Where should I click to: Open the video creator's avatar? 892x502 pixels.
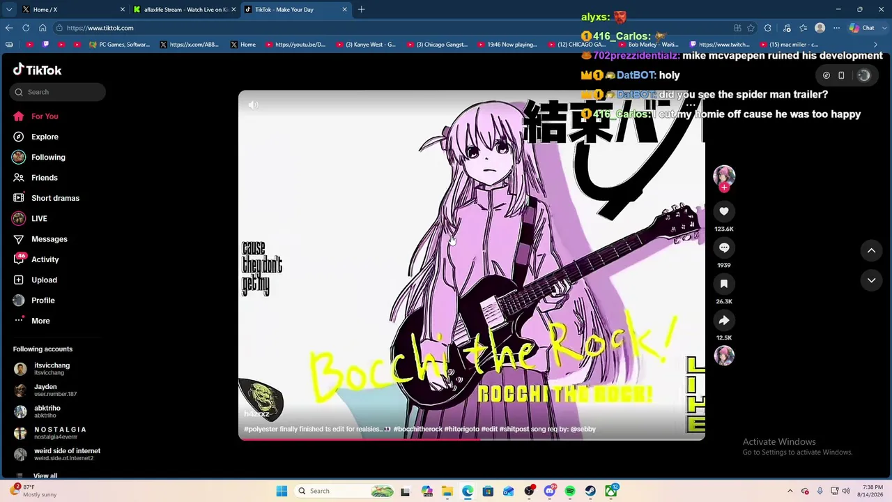[724, 175]
